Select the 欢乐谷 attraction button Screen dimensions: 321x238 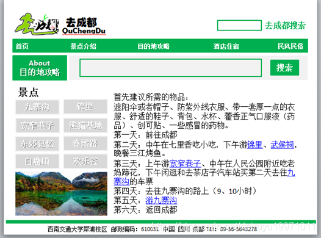click(85, 161)
